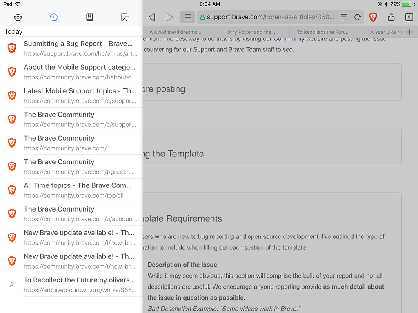Open The Brave Community account history entry
Viewport: 418px width, 313px height.
71,214
